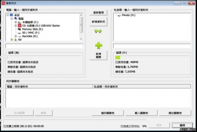Click the local disk (C:) drive icon
Viewport: 197px width, 132px height.
coord(19,22)
